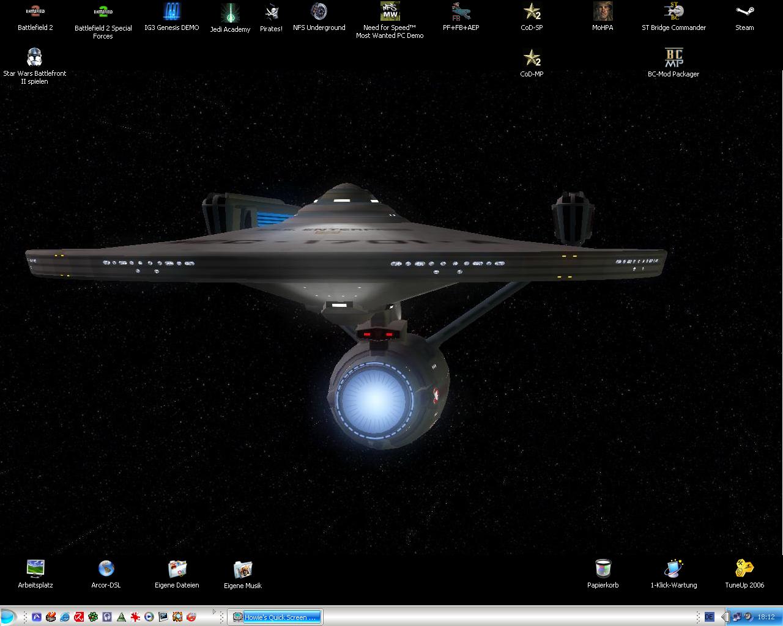This screenshot has height=626, width=783.
Task: Open the Start menu orb
Action: 8,617
